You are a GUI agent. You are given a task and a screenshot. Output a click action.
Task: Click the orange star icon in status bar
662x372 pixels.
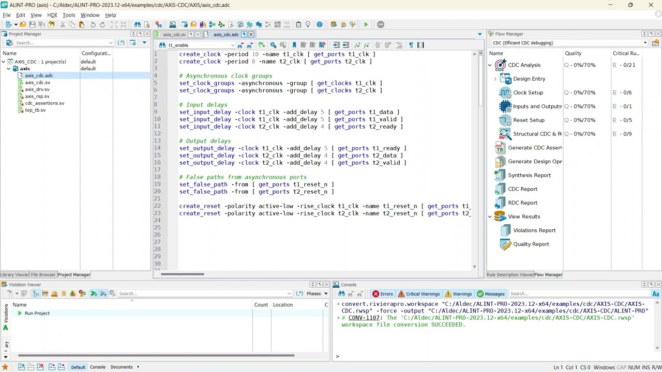(5, 367)
